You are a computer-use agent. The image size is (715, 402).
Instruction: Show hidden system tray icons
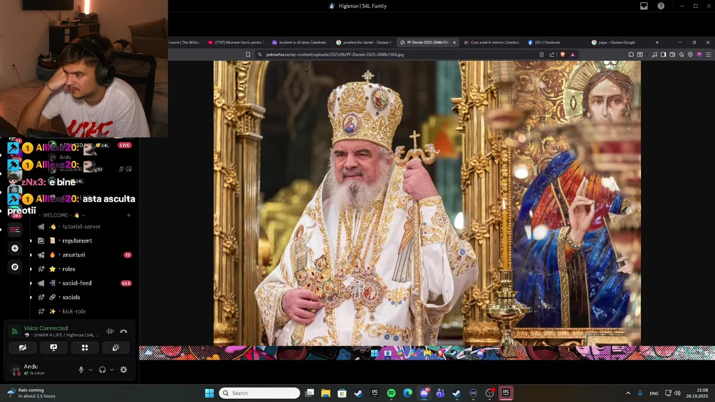click(x=628, y=393)
